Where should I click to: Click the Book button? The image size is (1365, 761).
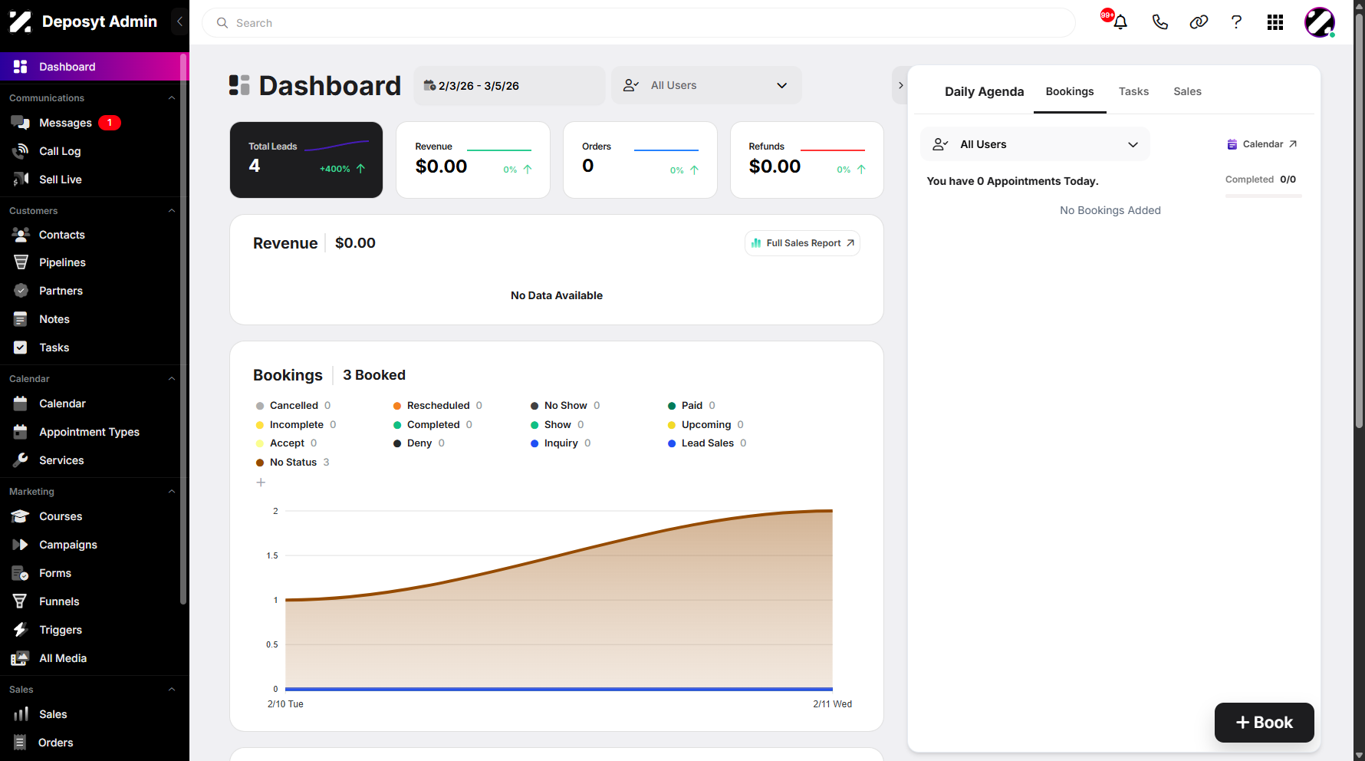(1264, 723)
